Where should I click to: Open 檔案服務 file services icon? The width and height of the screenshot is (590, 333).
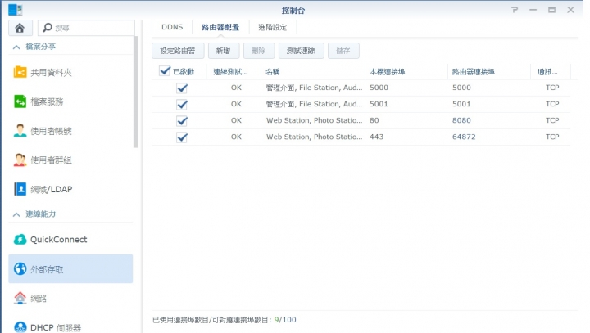(x=20, y=101)
